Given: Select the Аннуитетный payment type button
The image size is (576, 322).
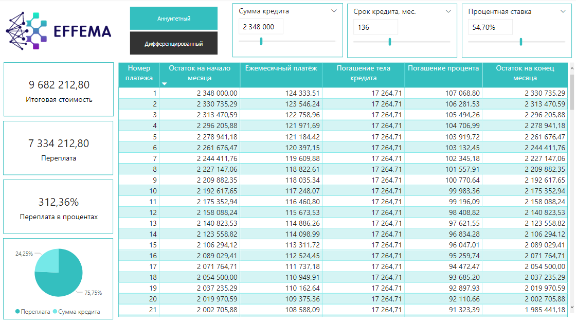Looking at the screenshot, I should coord(174,19).
